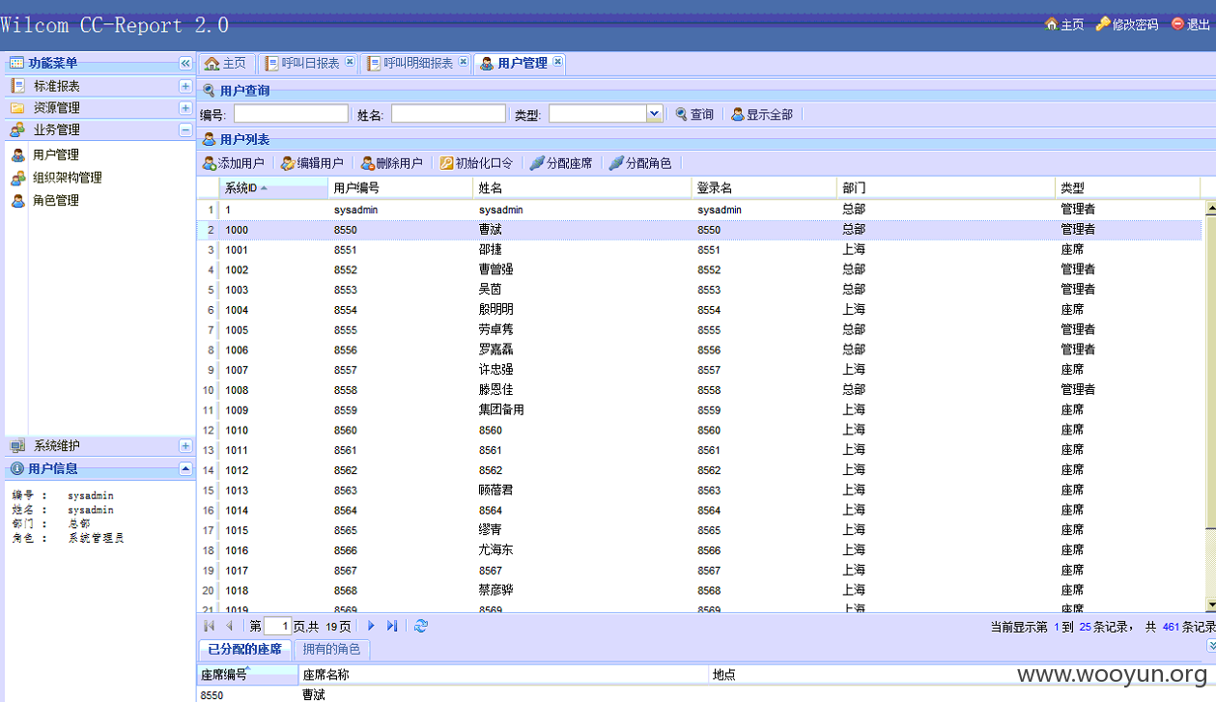Go to the previous page
Image resolution: width=1216 pixels, height=702 pixels.
point(229,626)
